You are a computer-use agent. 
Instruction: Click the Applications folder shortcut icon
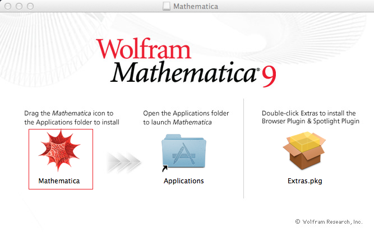click(183, 152)
